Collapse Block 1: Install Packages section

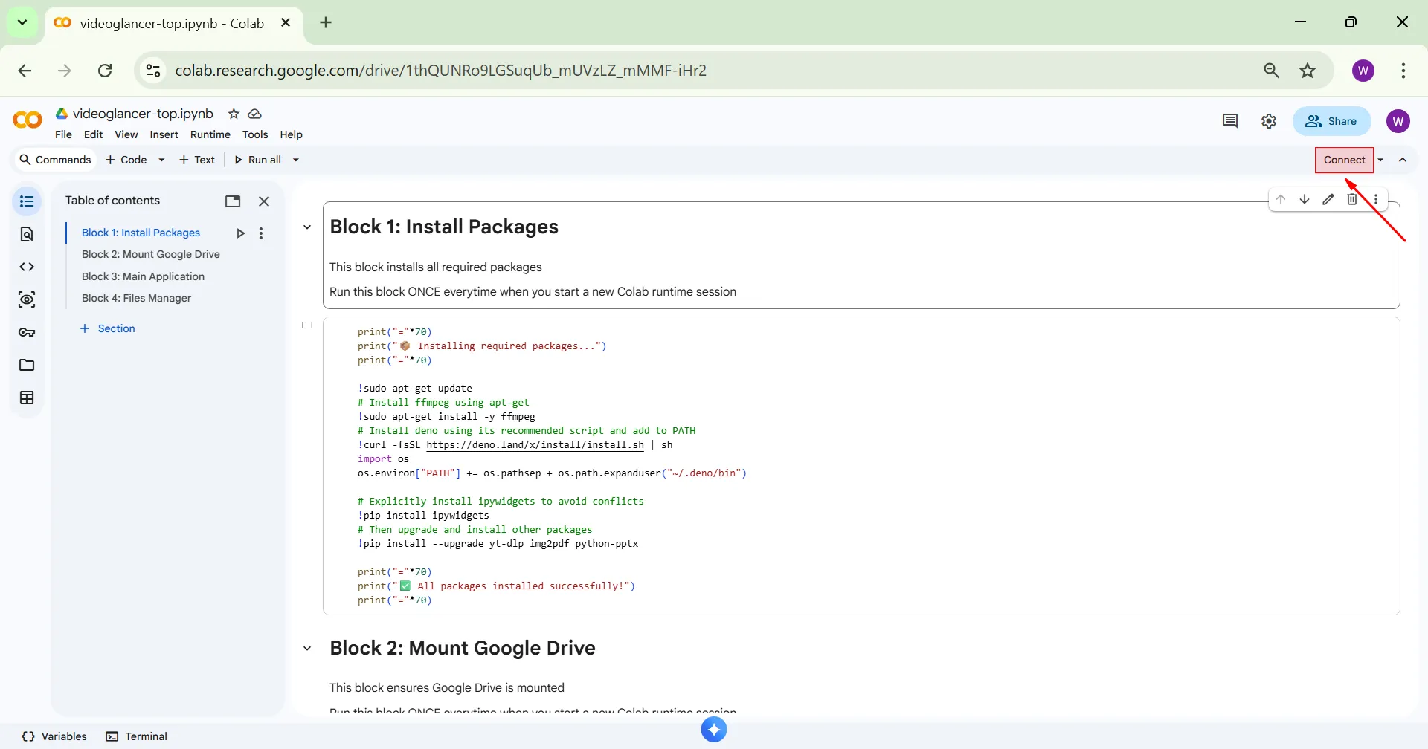click(307, 227)
